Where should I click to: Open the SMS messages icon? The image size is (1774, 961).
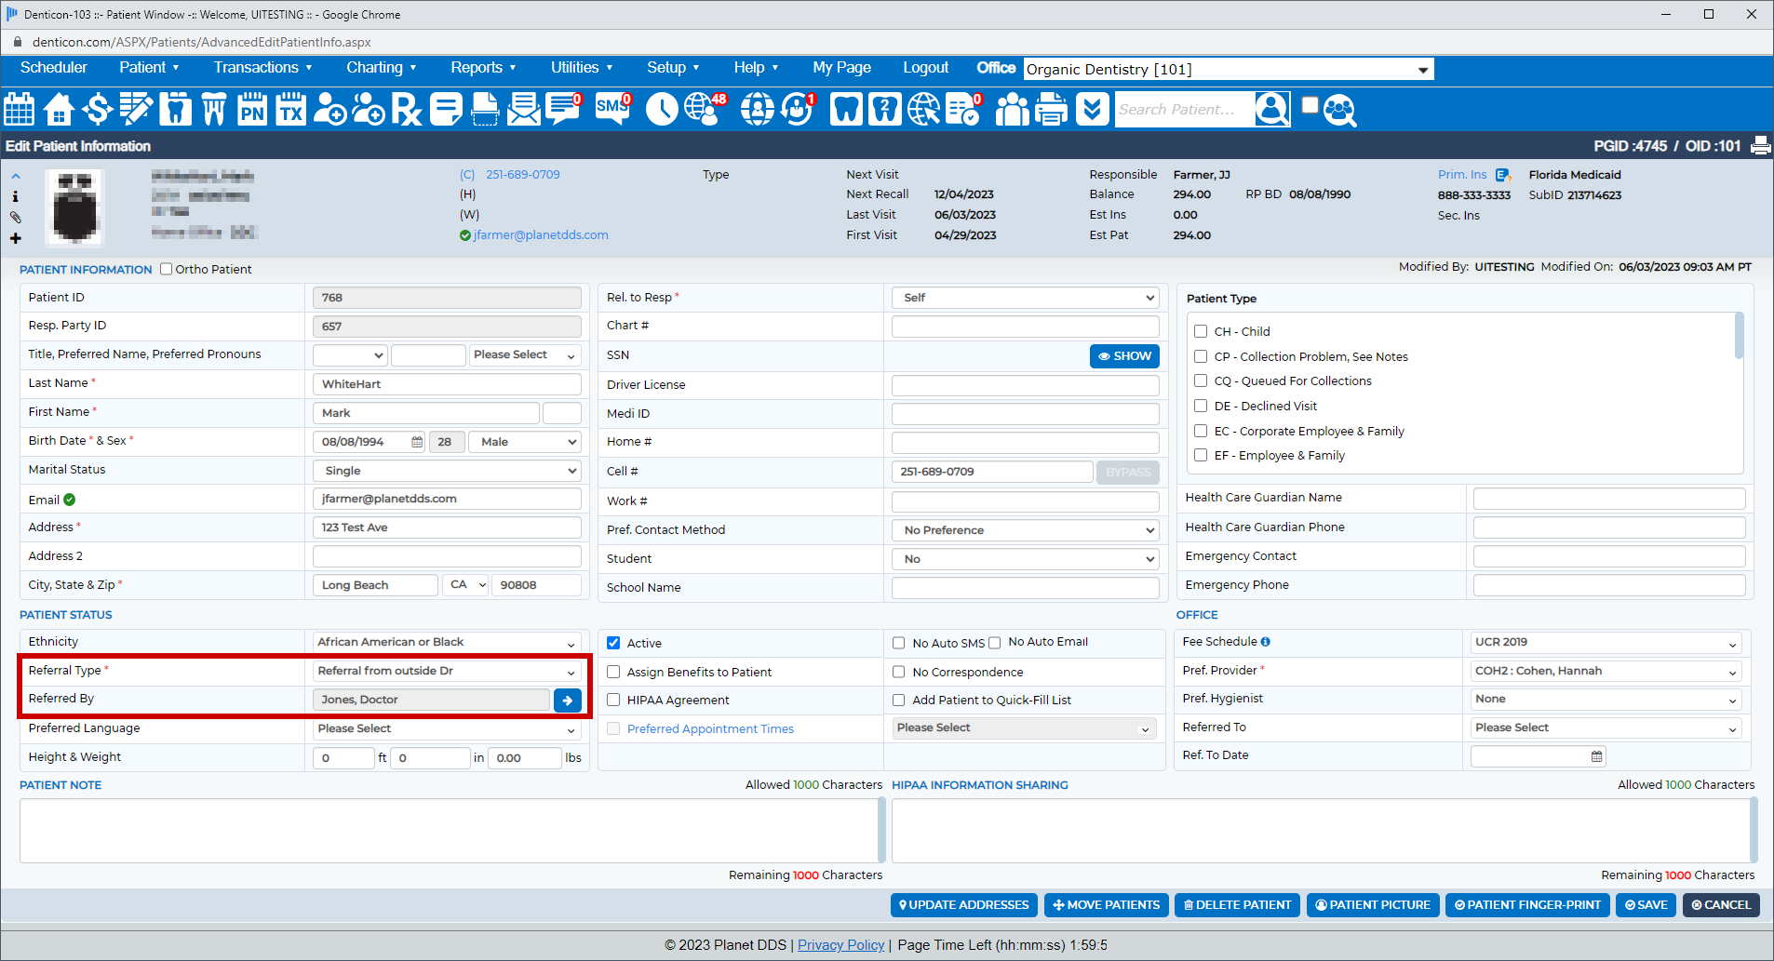point(612,110)
